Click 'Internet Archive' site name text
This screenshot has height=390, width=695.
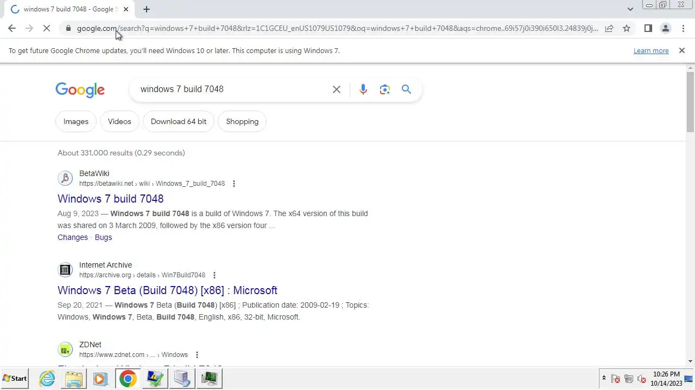[105, 265]
